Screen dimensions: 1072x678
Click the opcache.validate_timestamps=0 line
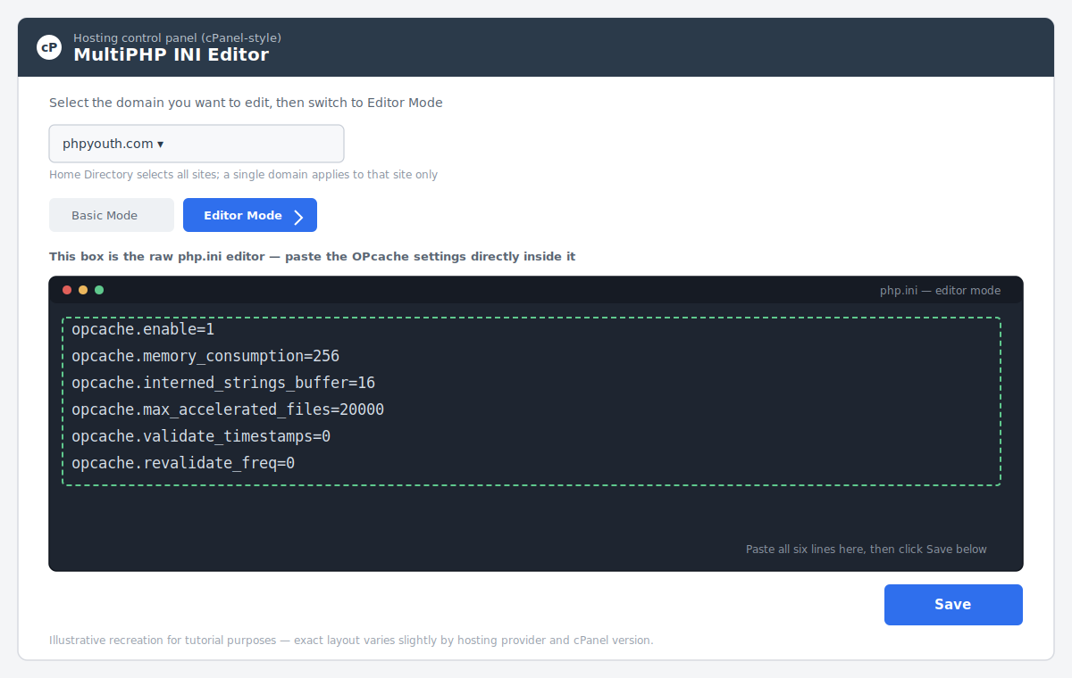[201, 436]
